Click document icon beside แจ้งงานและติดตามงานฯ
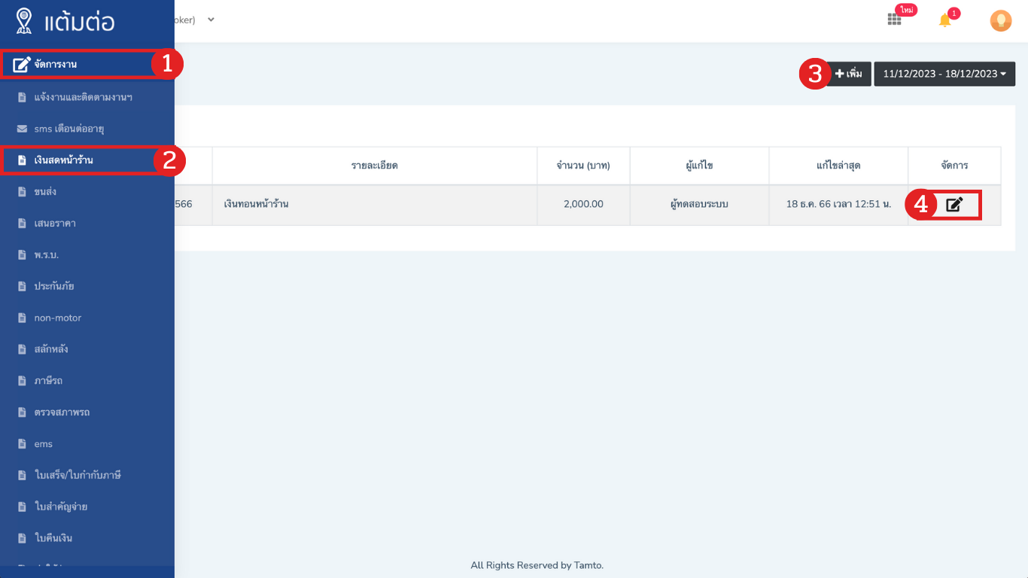Screen dimensions: 1028x578 pyautogui.click(x=22, y=97)
